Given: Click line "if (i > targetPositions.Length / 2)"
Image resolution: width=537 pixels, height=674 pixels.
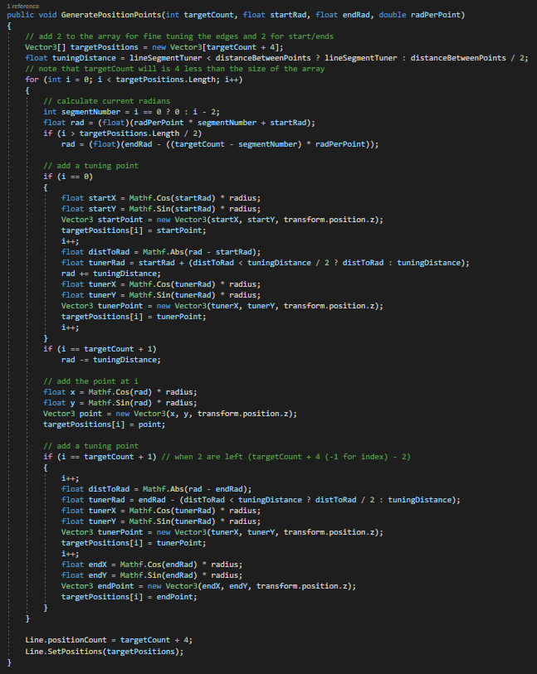Looking at the screenshot, I should pos(122,133).
